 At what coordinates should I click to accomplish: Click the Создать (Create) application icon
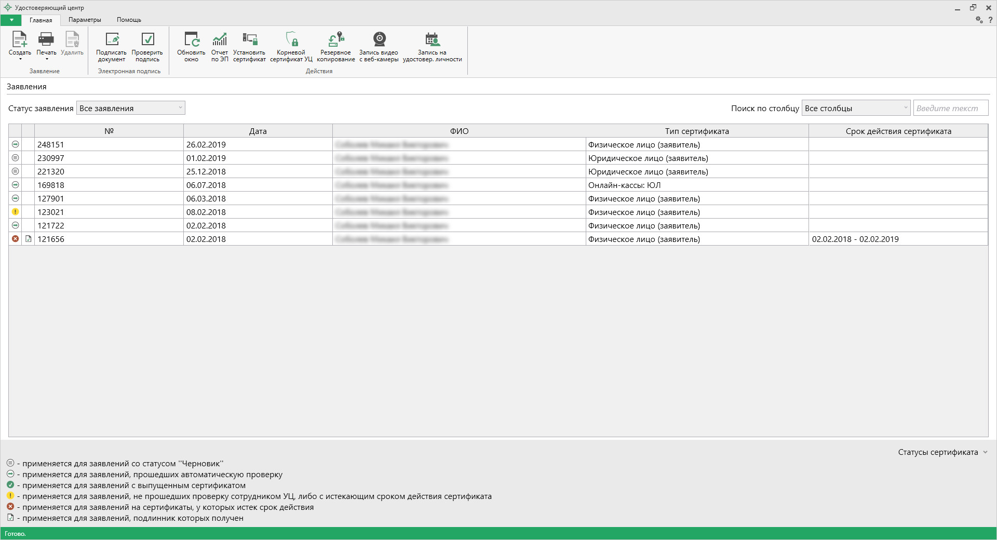20,40
